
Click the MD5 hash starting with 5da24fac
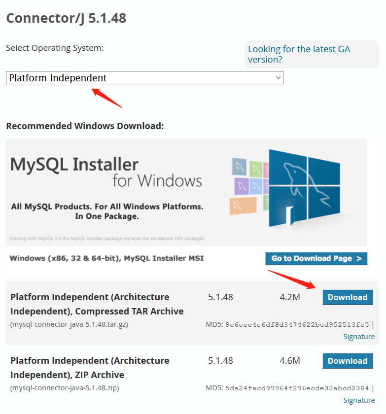[x=297, y=388]
